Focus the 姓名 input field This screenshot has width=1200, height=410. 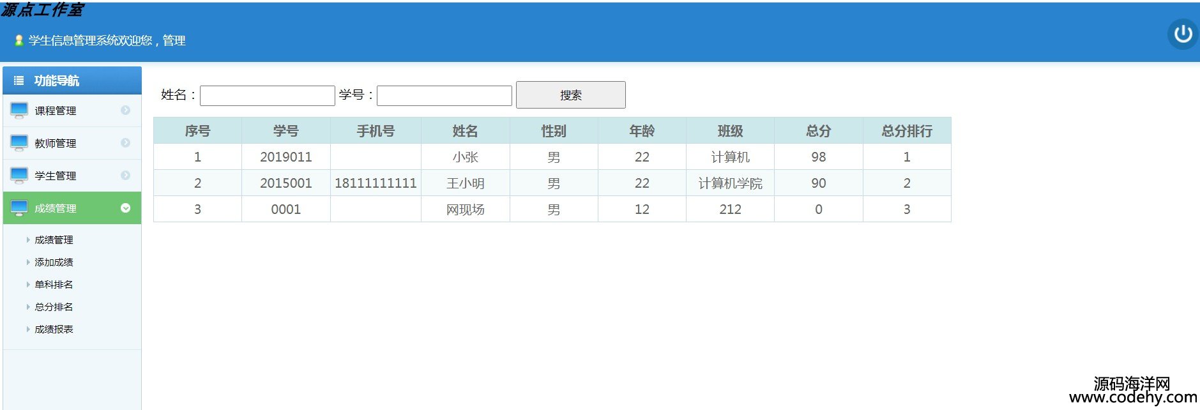point(267,96)
